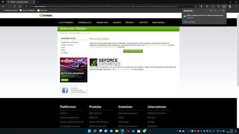Open the browser home page icon

coord(20,6)
